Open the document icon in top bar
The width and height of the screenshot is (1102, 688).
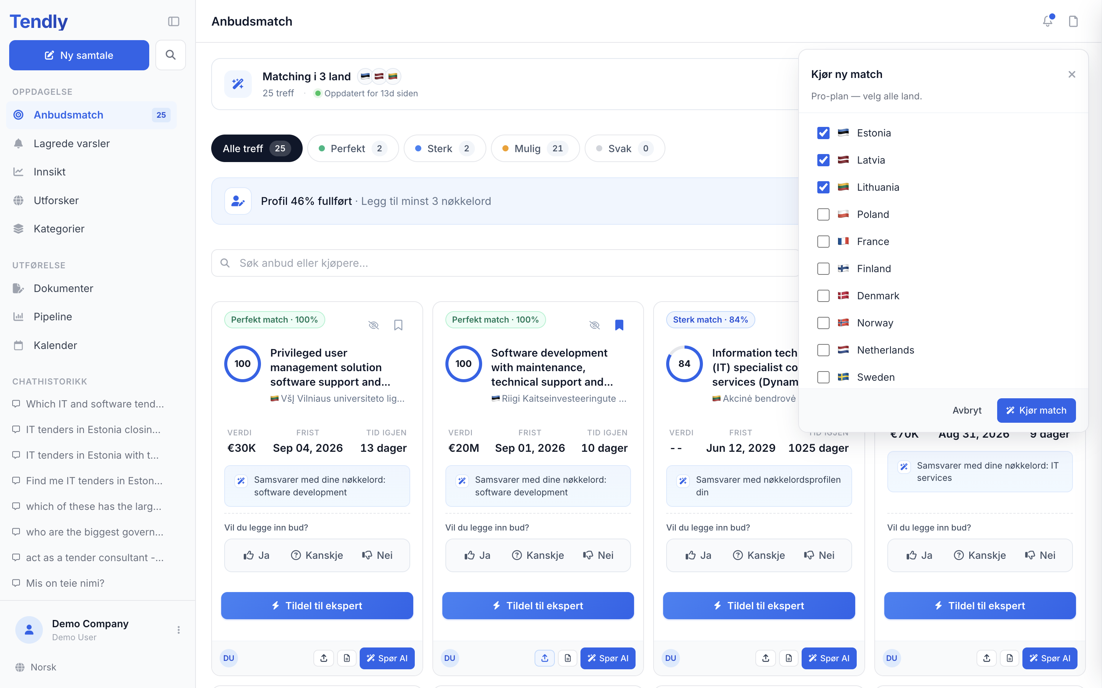[x=1073, y=21]
